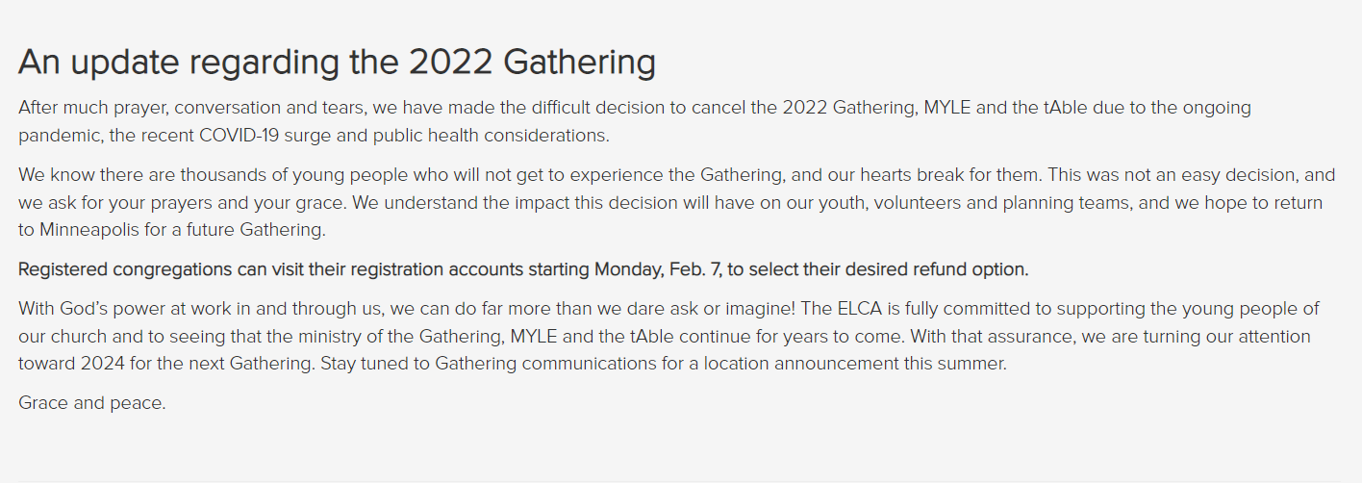Click the bold text "Registered congregations"
The image size is (1362, 483).
[x=126, y=269]
